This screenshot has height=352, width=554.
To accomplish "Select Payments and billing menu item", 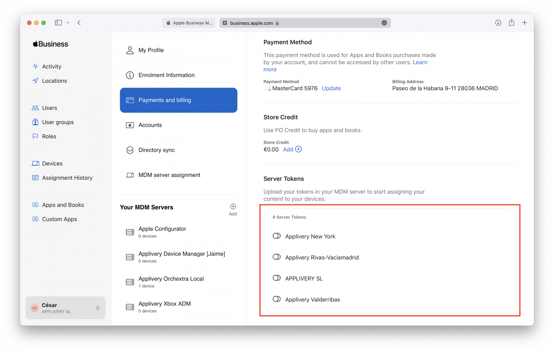I will 179,100.
